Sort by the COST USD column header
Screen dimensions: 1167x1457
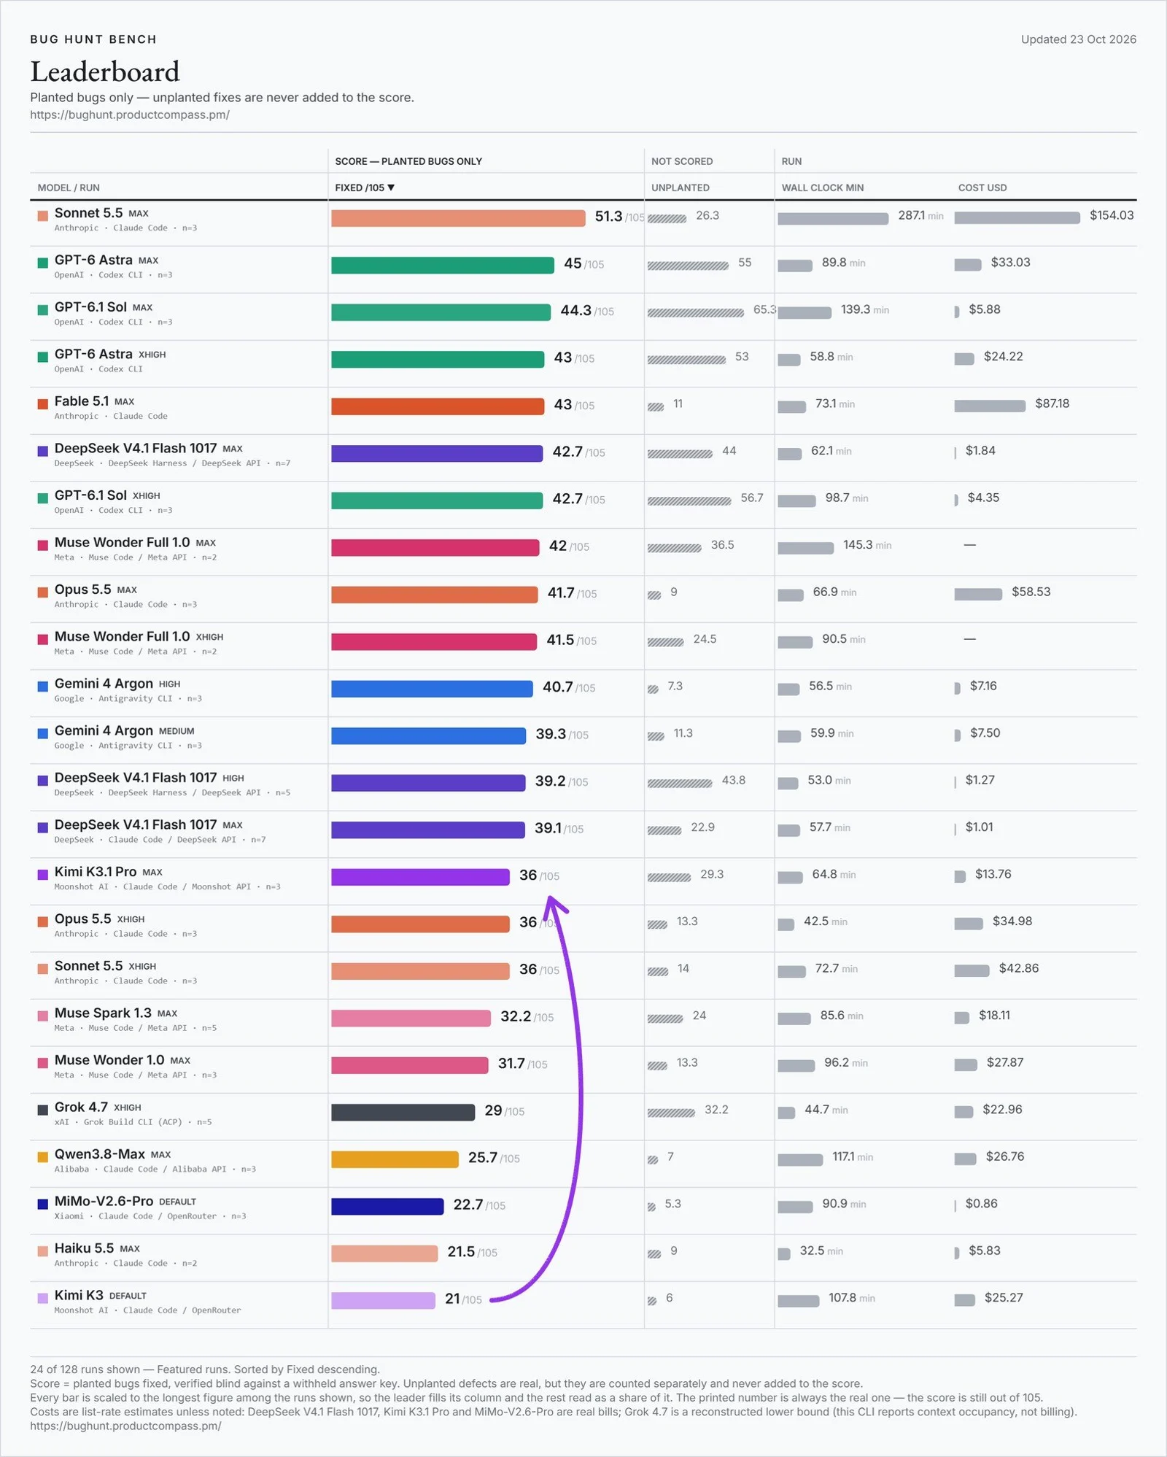pos(982,188)
